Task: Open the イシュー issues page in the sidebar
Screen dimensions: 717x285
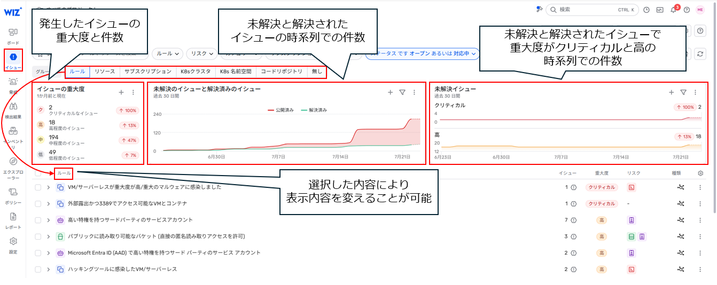Action: coord(13,60)
